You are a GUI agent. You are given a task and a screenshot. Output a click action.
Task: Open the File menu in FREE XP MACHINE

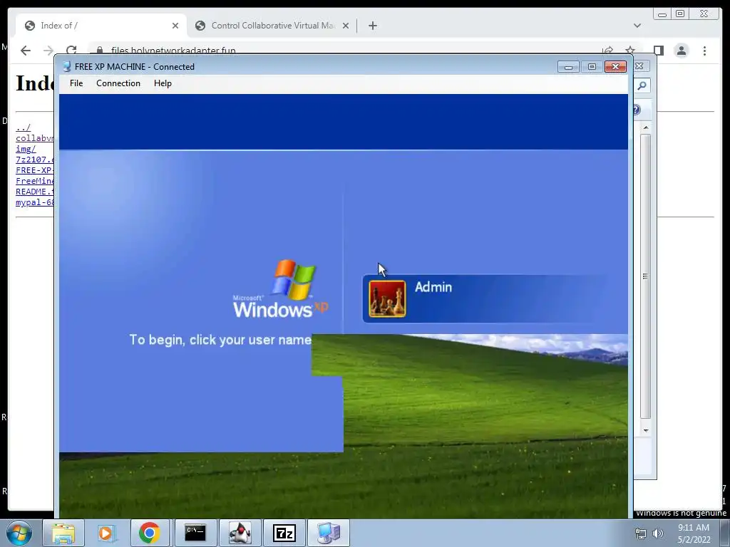coord(76,83)
